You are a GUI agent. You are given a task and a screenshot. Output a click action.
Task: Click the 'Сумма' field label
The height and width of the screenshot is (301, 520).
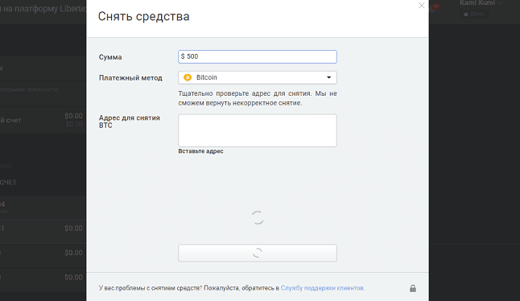pyautogui.click(x=110, y=57)
